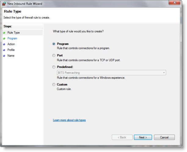Open Learn more about rule types link
The image size is (187, 152).
pyautogui.click(x=69, y=120)
